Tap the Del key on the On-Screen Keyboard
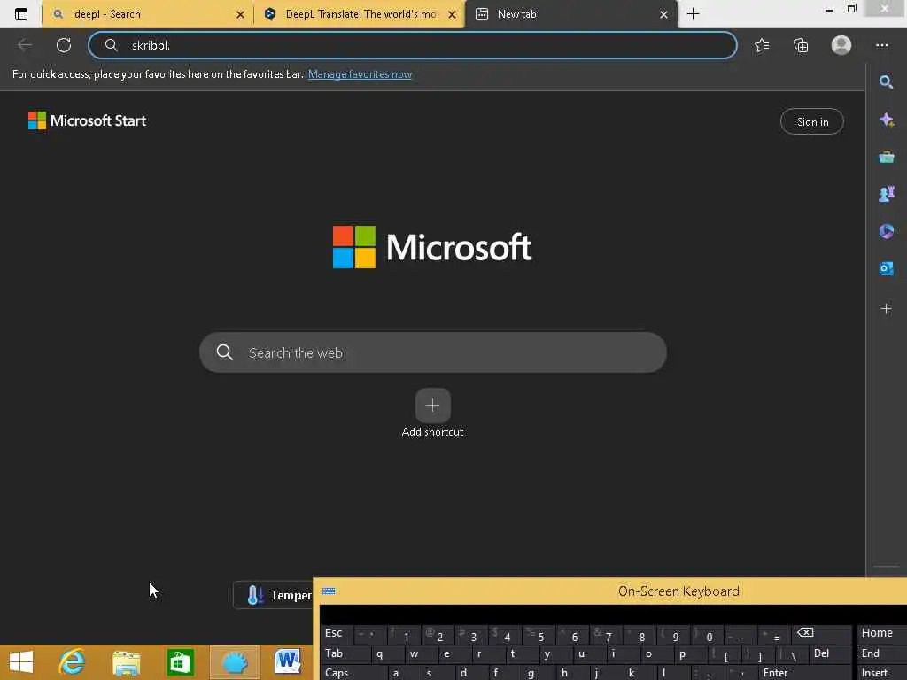Image resolution: width=907 pixels, height=680 pixels. [829, 654]
